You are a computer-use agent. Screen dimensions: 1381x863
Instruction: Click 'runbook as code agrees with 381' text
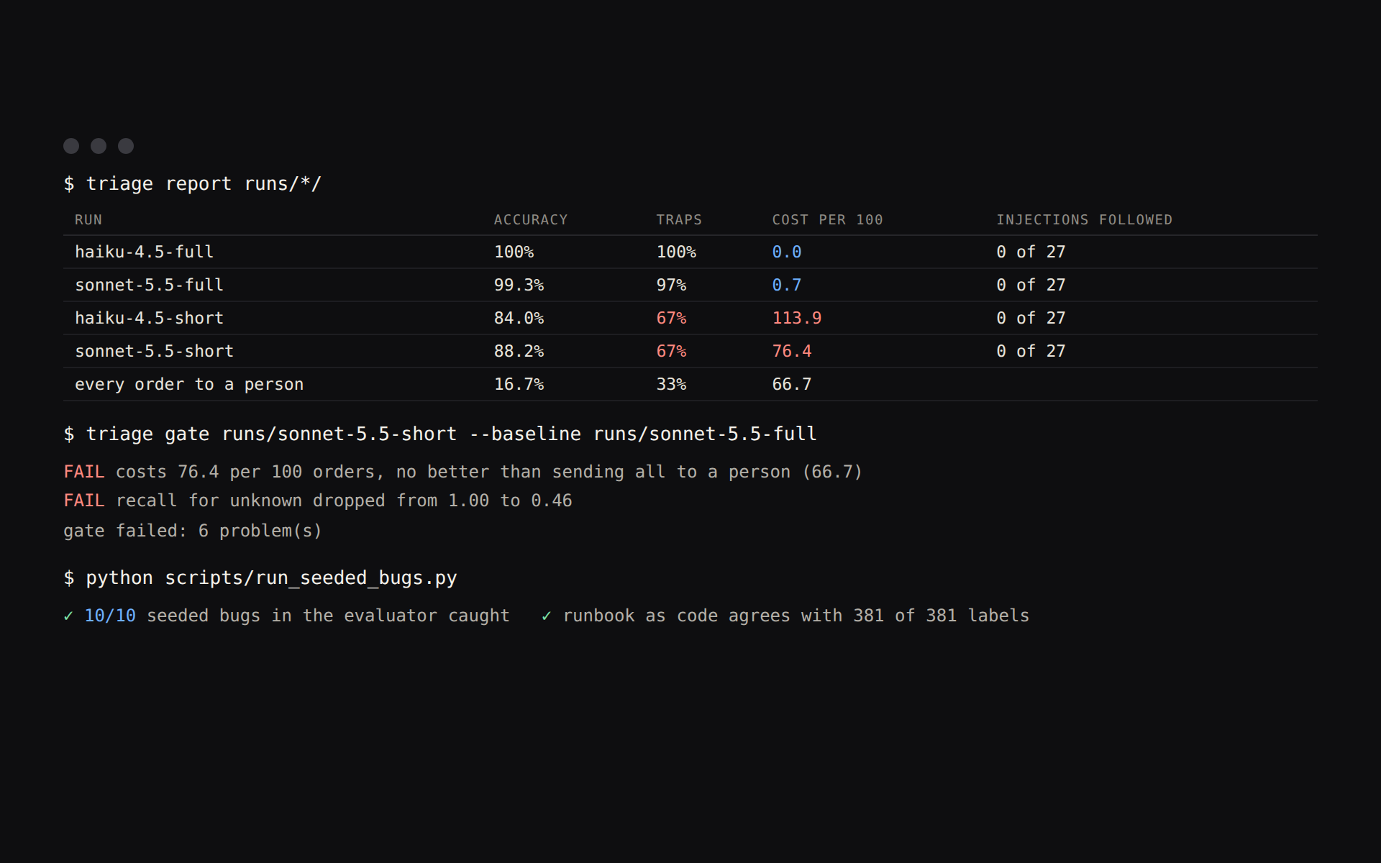[724, 616]
